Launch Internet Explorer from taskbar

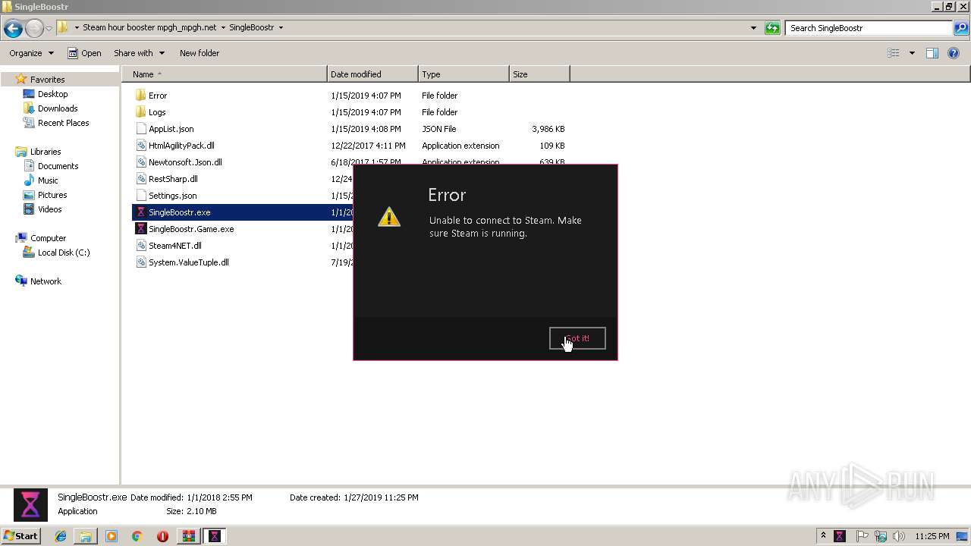pyautogui.click(x=61, y=536)
